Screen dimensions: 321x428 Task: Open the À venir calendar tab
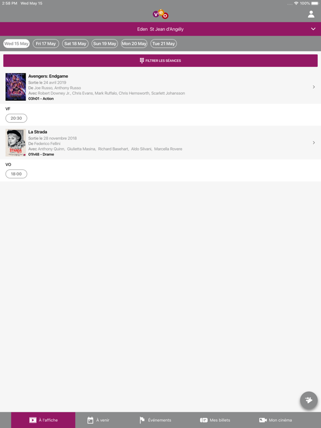pos(98,420)
